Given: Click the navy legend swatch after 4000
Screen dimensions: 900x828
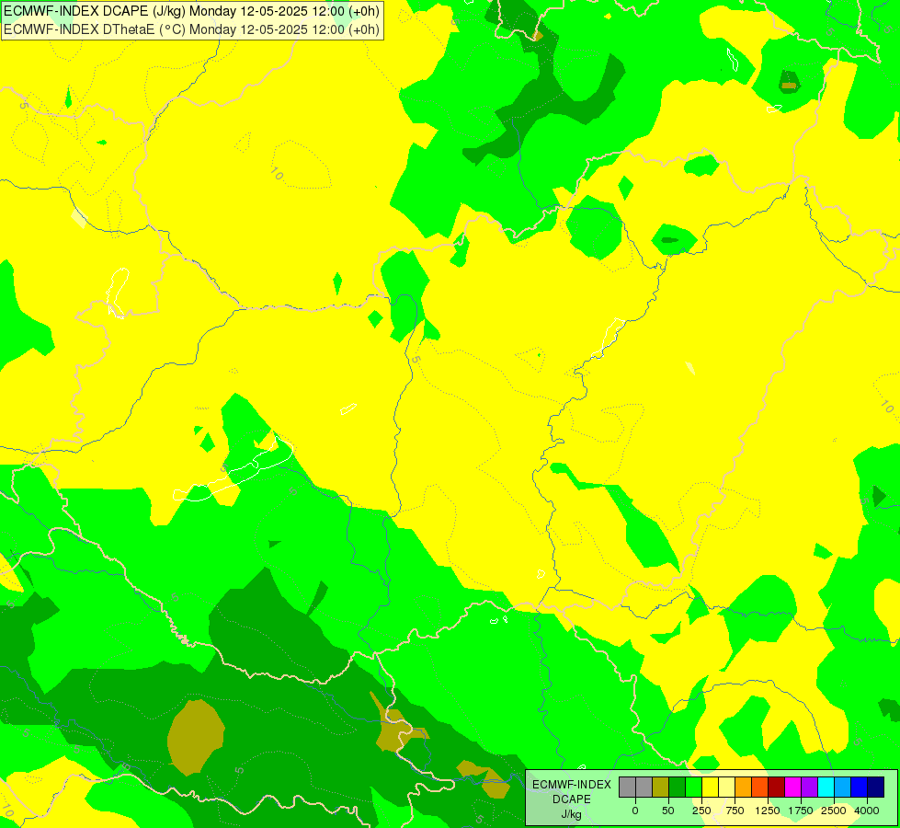Looking at the screenshot, I should click(x=876, y=788).
